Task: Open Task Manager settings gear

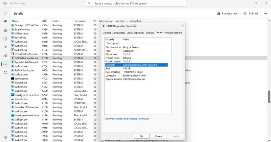Action: tap(5, 137)
